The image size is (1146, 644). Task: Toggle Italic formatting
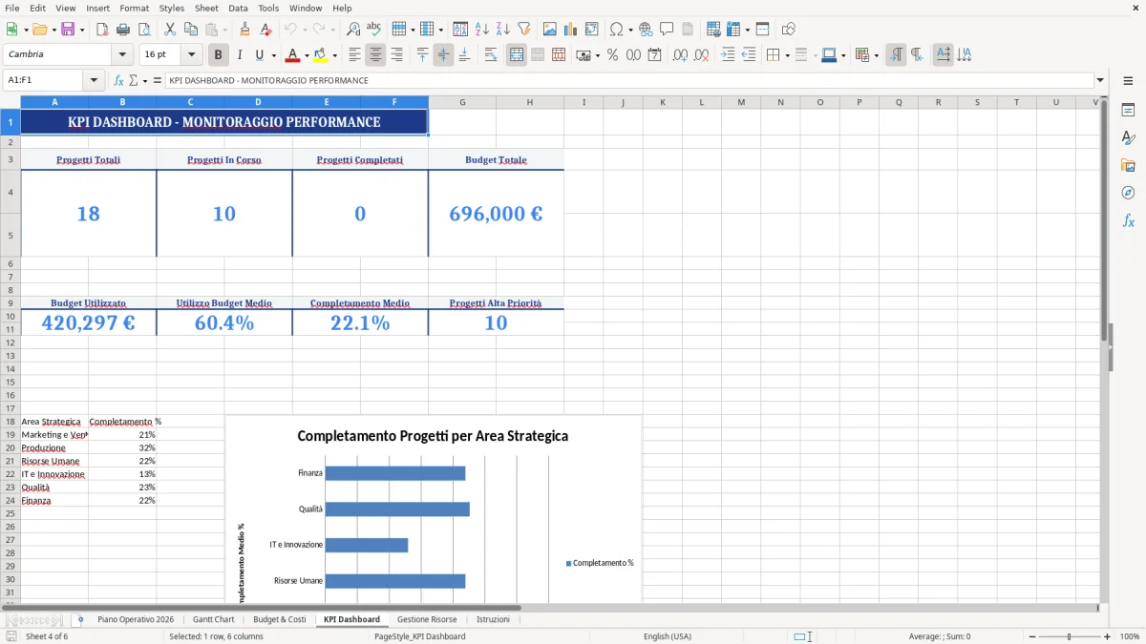239,55
